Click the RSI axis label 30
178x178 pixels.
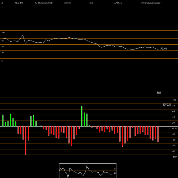point(2,52)
